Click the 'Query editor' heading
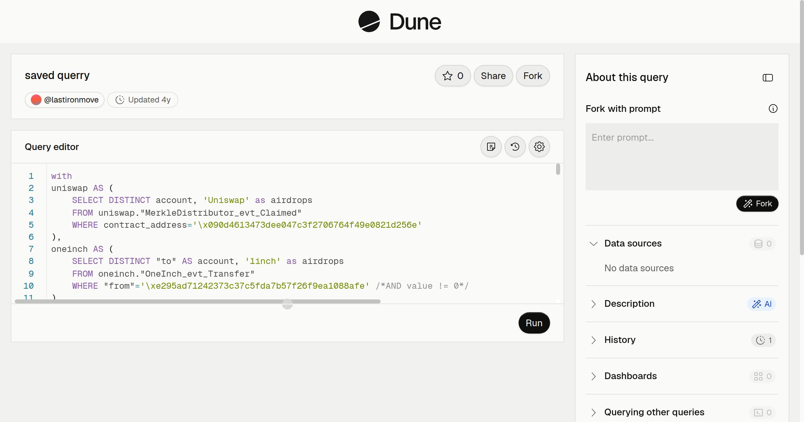The width and height of the screenshot is (804, 422). pos(52,147)
